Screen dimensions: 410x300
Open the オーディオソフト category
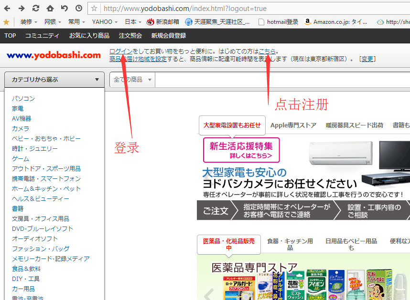click(35, 238)
